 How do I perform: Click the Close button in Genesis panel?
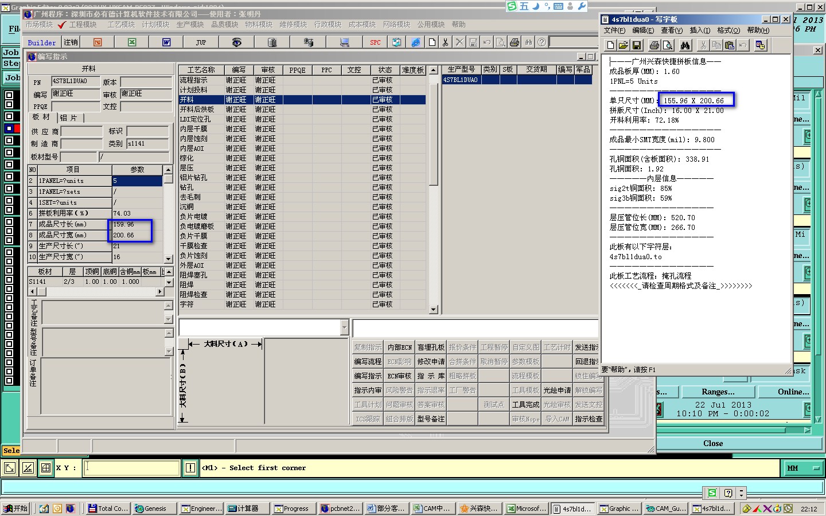(x=713, y=443)
